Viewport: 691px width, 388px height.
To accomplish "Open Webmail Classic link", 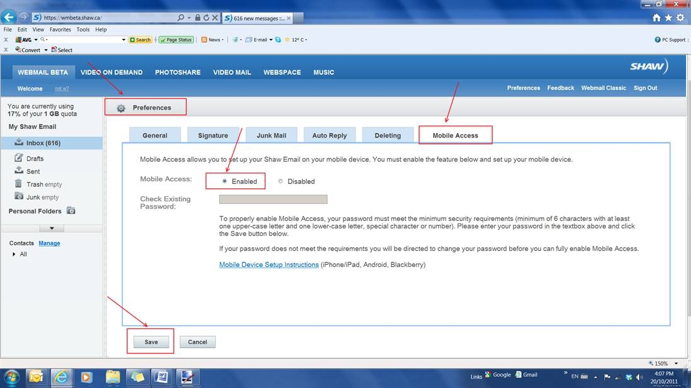I will tap(604, 88).
